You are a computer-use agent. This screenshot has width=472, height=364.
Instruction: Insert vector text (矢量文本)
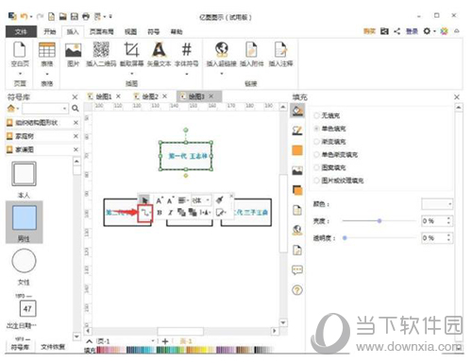pyautogui.click(x=159, y=54)
